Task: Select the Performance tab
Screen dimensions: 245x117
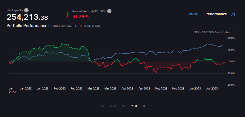Action: coord(216,14)
